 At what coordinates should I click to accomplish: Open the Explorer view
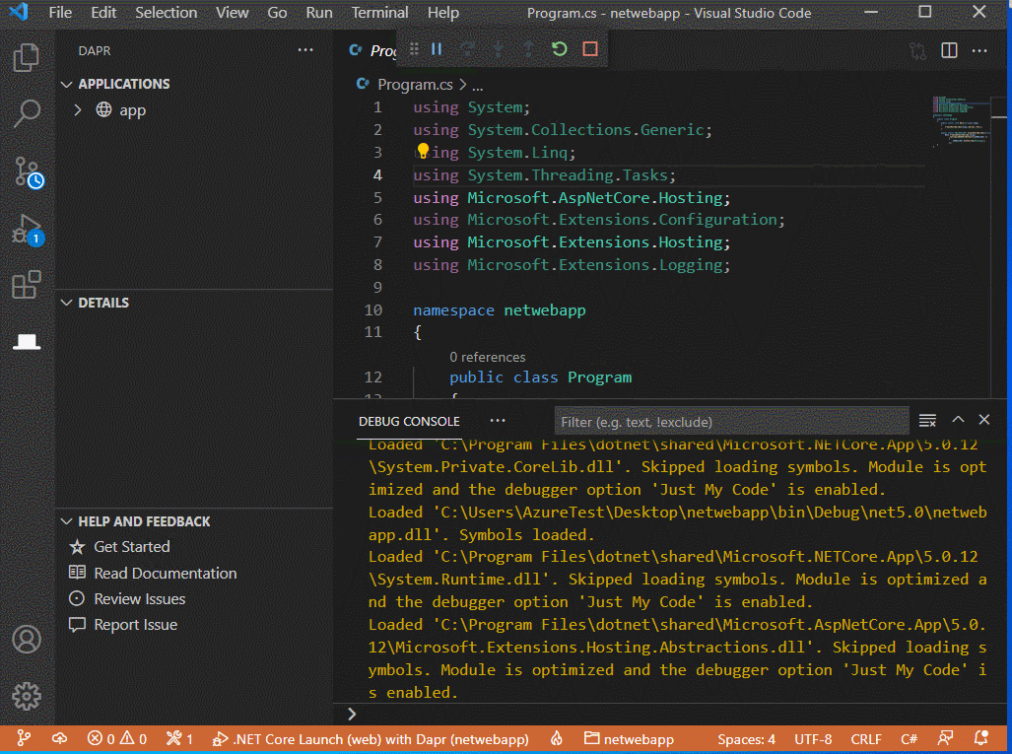[27, 57]
